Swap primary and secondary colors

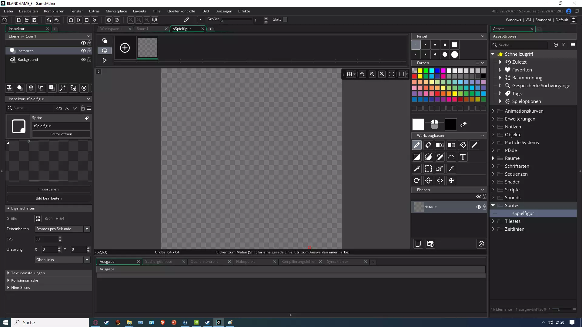[463, 124]
